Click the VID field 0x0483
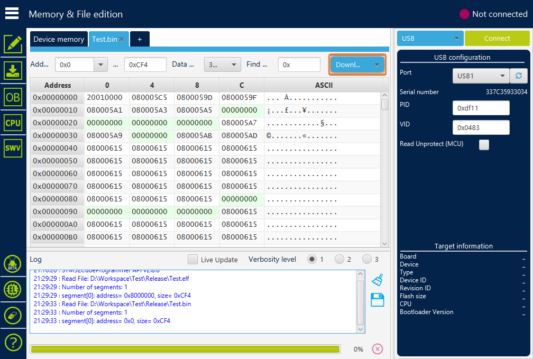The width and height of the screenshot is (533, 359). pos(481,127)
